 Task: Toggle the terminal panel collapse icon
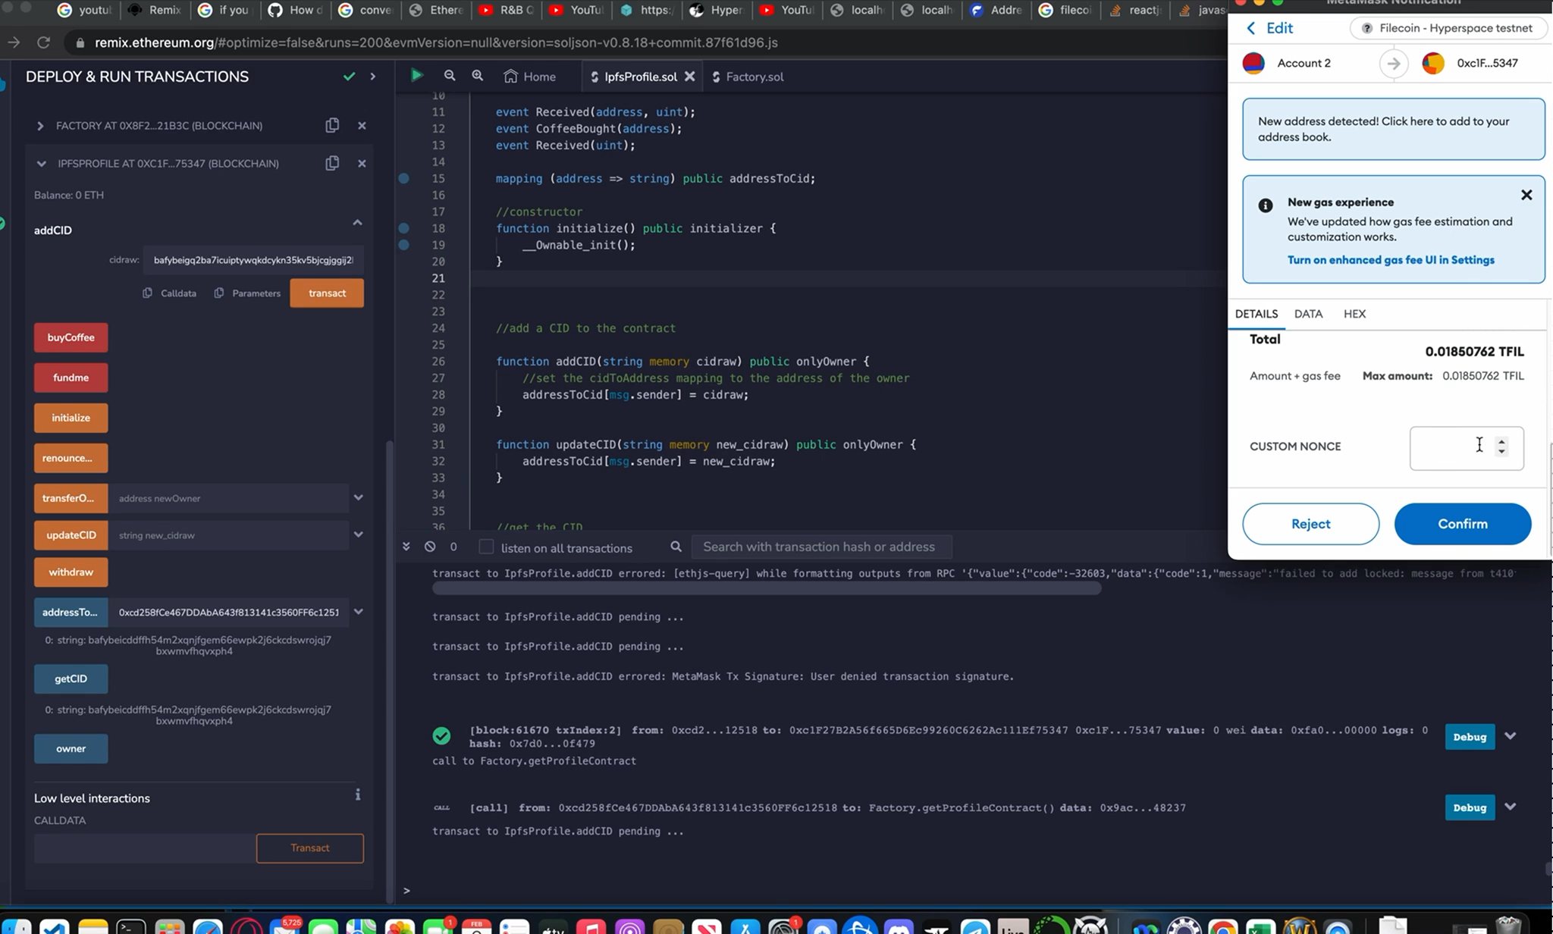tap(406, 547)
